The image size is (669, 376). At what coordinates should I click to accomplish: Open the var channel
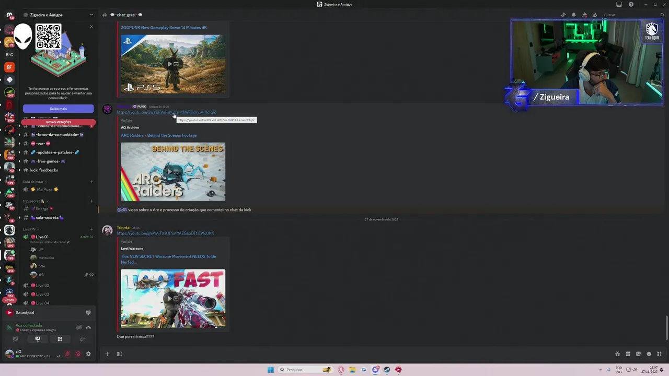click(57, 144)
